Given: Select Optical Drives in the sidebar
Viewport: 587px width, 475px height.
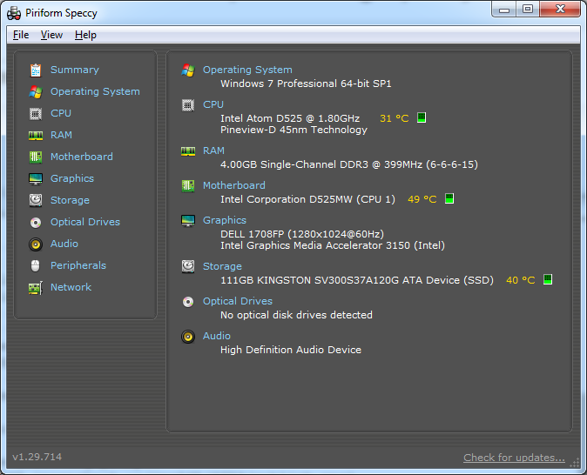Looking at the screenshot, I should (x=85, y=222).
